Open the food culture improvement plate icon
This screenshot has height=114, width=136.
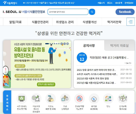pos(123,99)
